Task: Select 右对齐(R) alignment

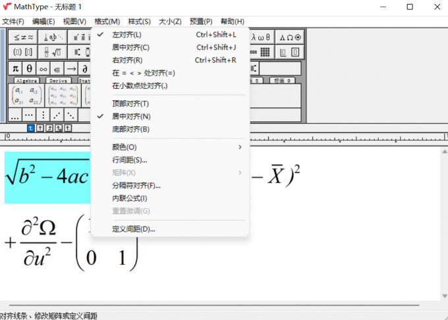Action: 170,60
